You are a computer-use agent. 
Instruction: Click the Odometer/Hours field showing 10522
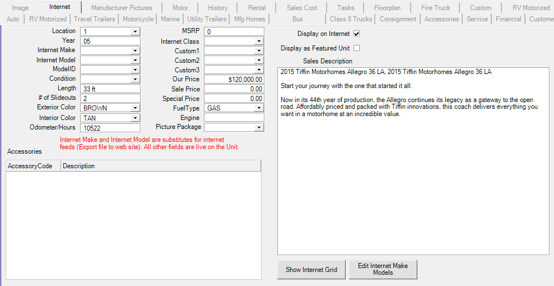pos(110,128)
